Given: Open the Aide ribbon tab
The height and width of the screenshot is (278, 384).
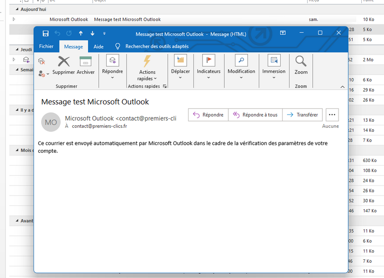Looking at the screenshot, I should tap(99, 47).
